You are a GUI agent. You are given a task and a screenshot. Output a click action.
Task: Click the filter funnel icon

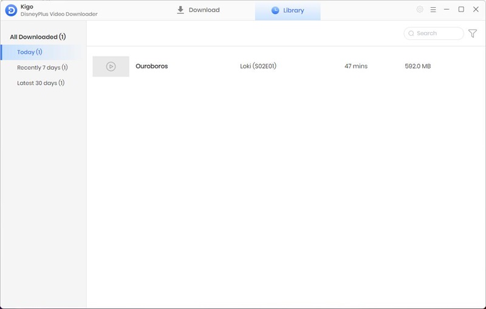click(473, 33)
